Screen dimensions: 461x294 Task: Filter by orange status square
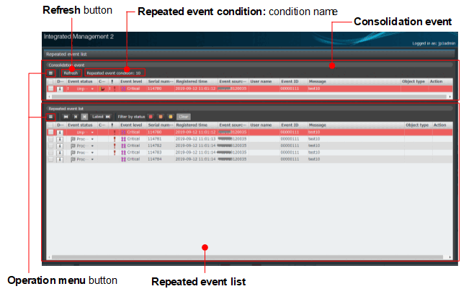(161, 117)
